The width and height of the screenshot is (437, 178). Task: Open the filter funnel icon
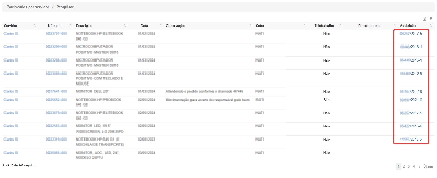431,19
